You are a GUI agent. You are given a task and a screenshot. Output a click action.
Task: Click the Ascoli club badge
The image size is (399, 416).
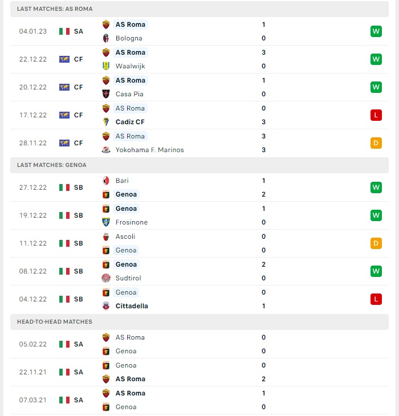point(106,236)
